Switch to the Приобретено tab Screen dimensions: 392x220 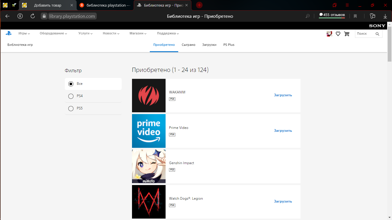164,45
